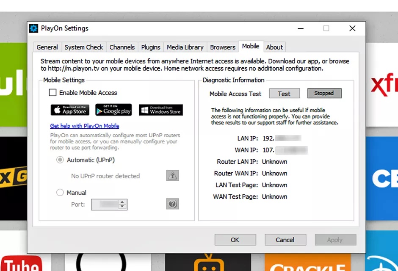Decrease port number with down arrow
The image size is (398, 271).
(122, 207)
